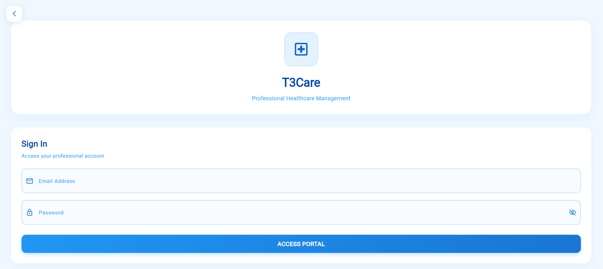Click the padlock icon in password field
This screenshot has width=603, height=269.
click(x=30, y=213)
